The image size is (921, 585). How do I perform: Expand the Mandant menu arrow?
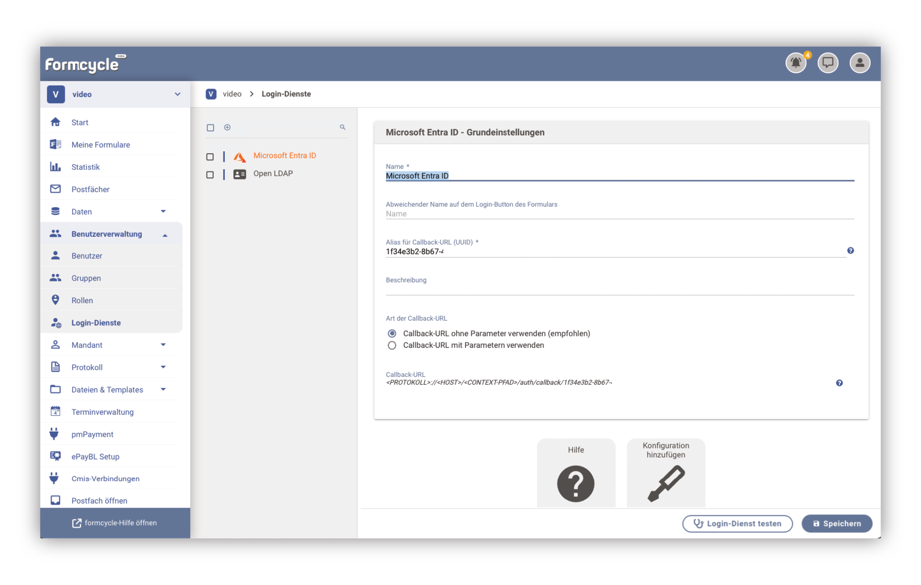click(163, 345)
